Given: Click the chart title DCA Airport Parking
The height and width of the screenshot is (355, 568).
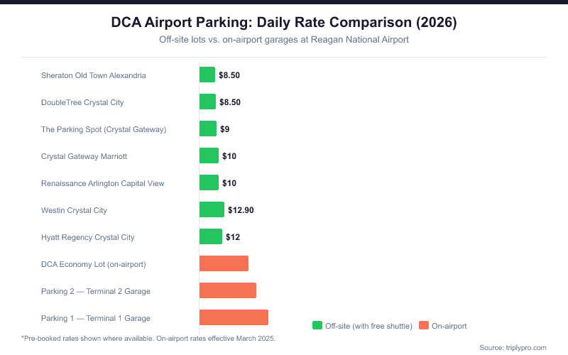Looking at the screenshot, I should click(284, 23).
